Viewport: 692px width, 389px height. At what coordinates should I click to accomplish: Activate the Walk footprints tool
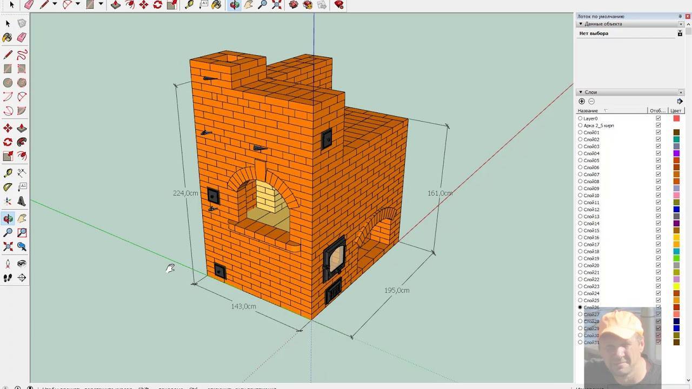click(8, 278)
